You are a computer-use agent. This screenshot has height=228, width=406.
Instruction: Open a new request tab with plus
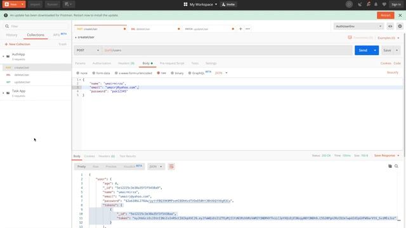click(240, 29)
